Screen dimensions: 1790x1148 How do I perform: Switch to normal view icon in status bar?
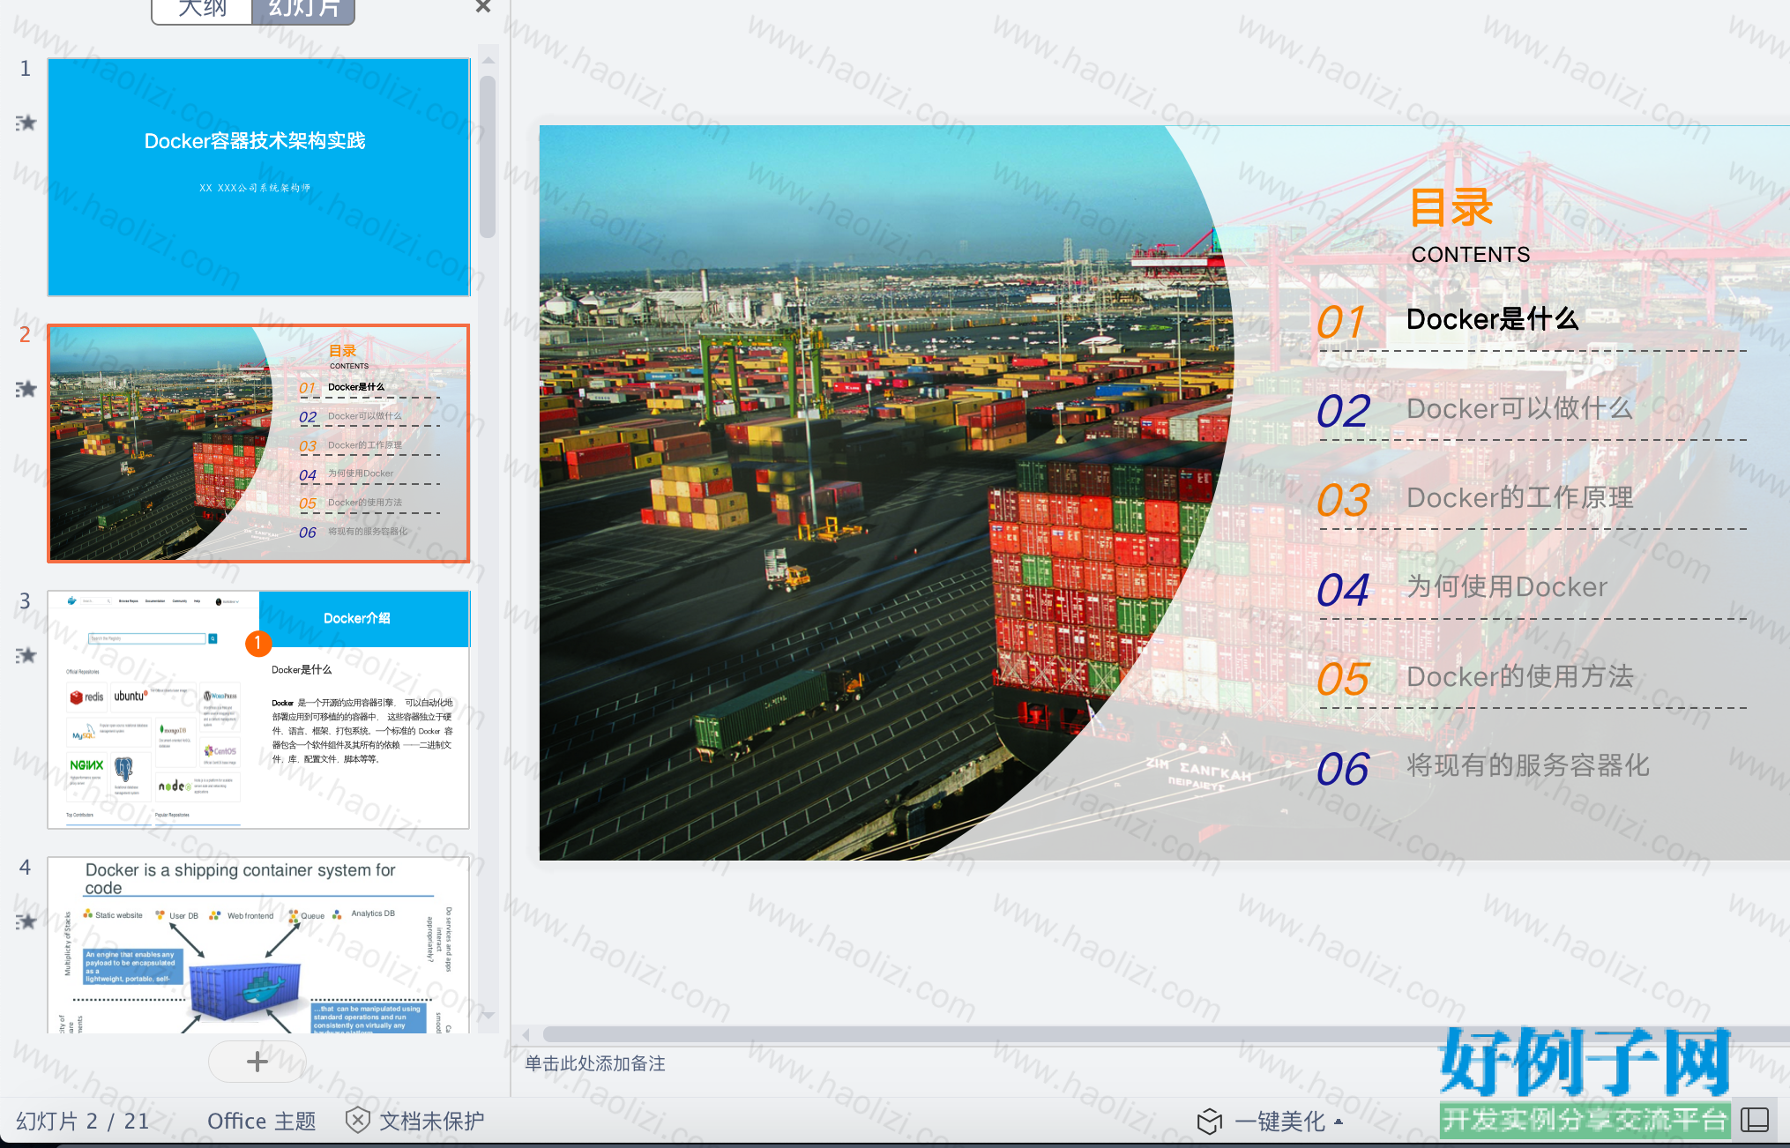[1755, 1120]
